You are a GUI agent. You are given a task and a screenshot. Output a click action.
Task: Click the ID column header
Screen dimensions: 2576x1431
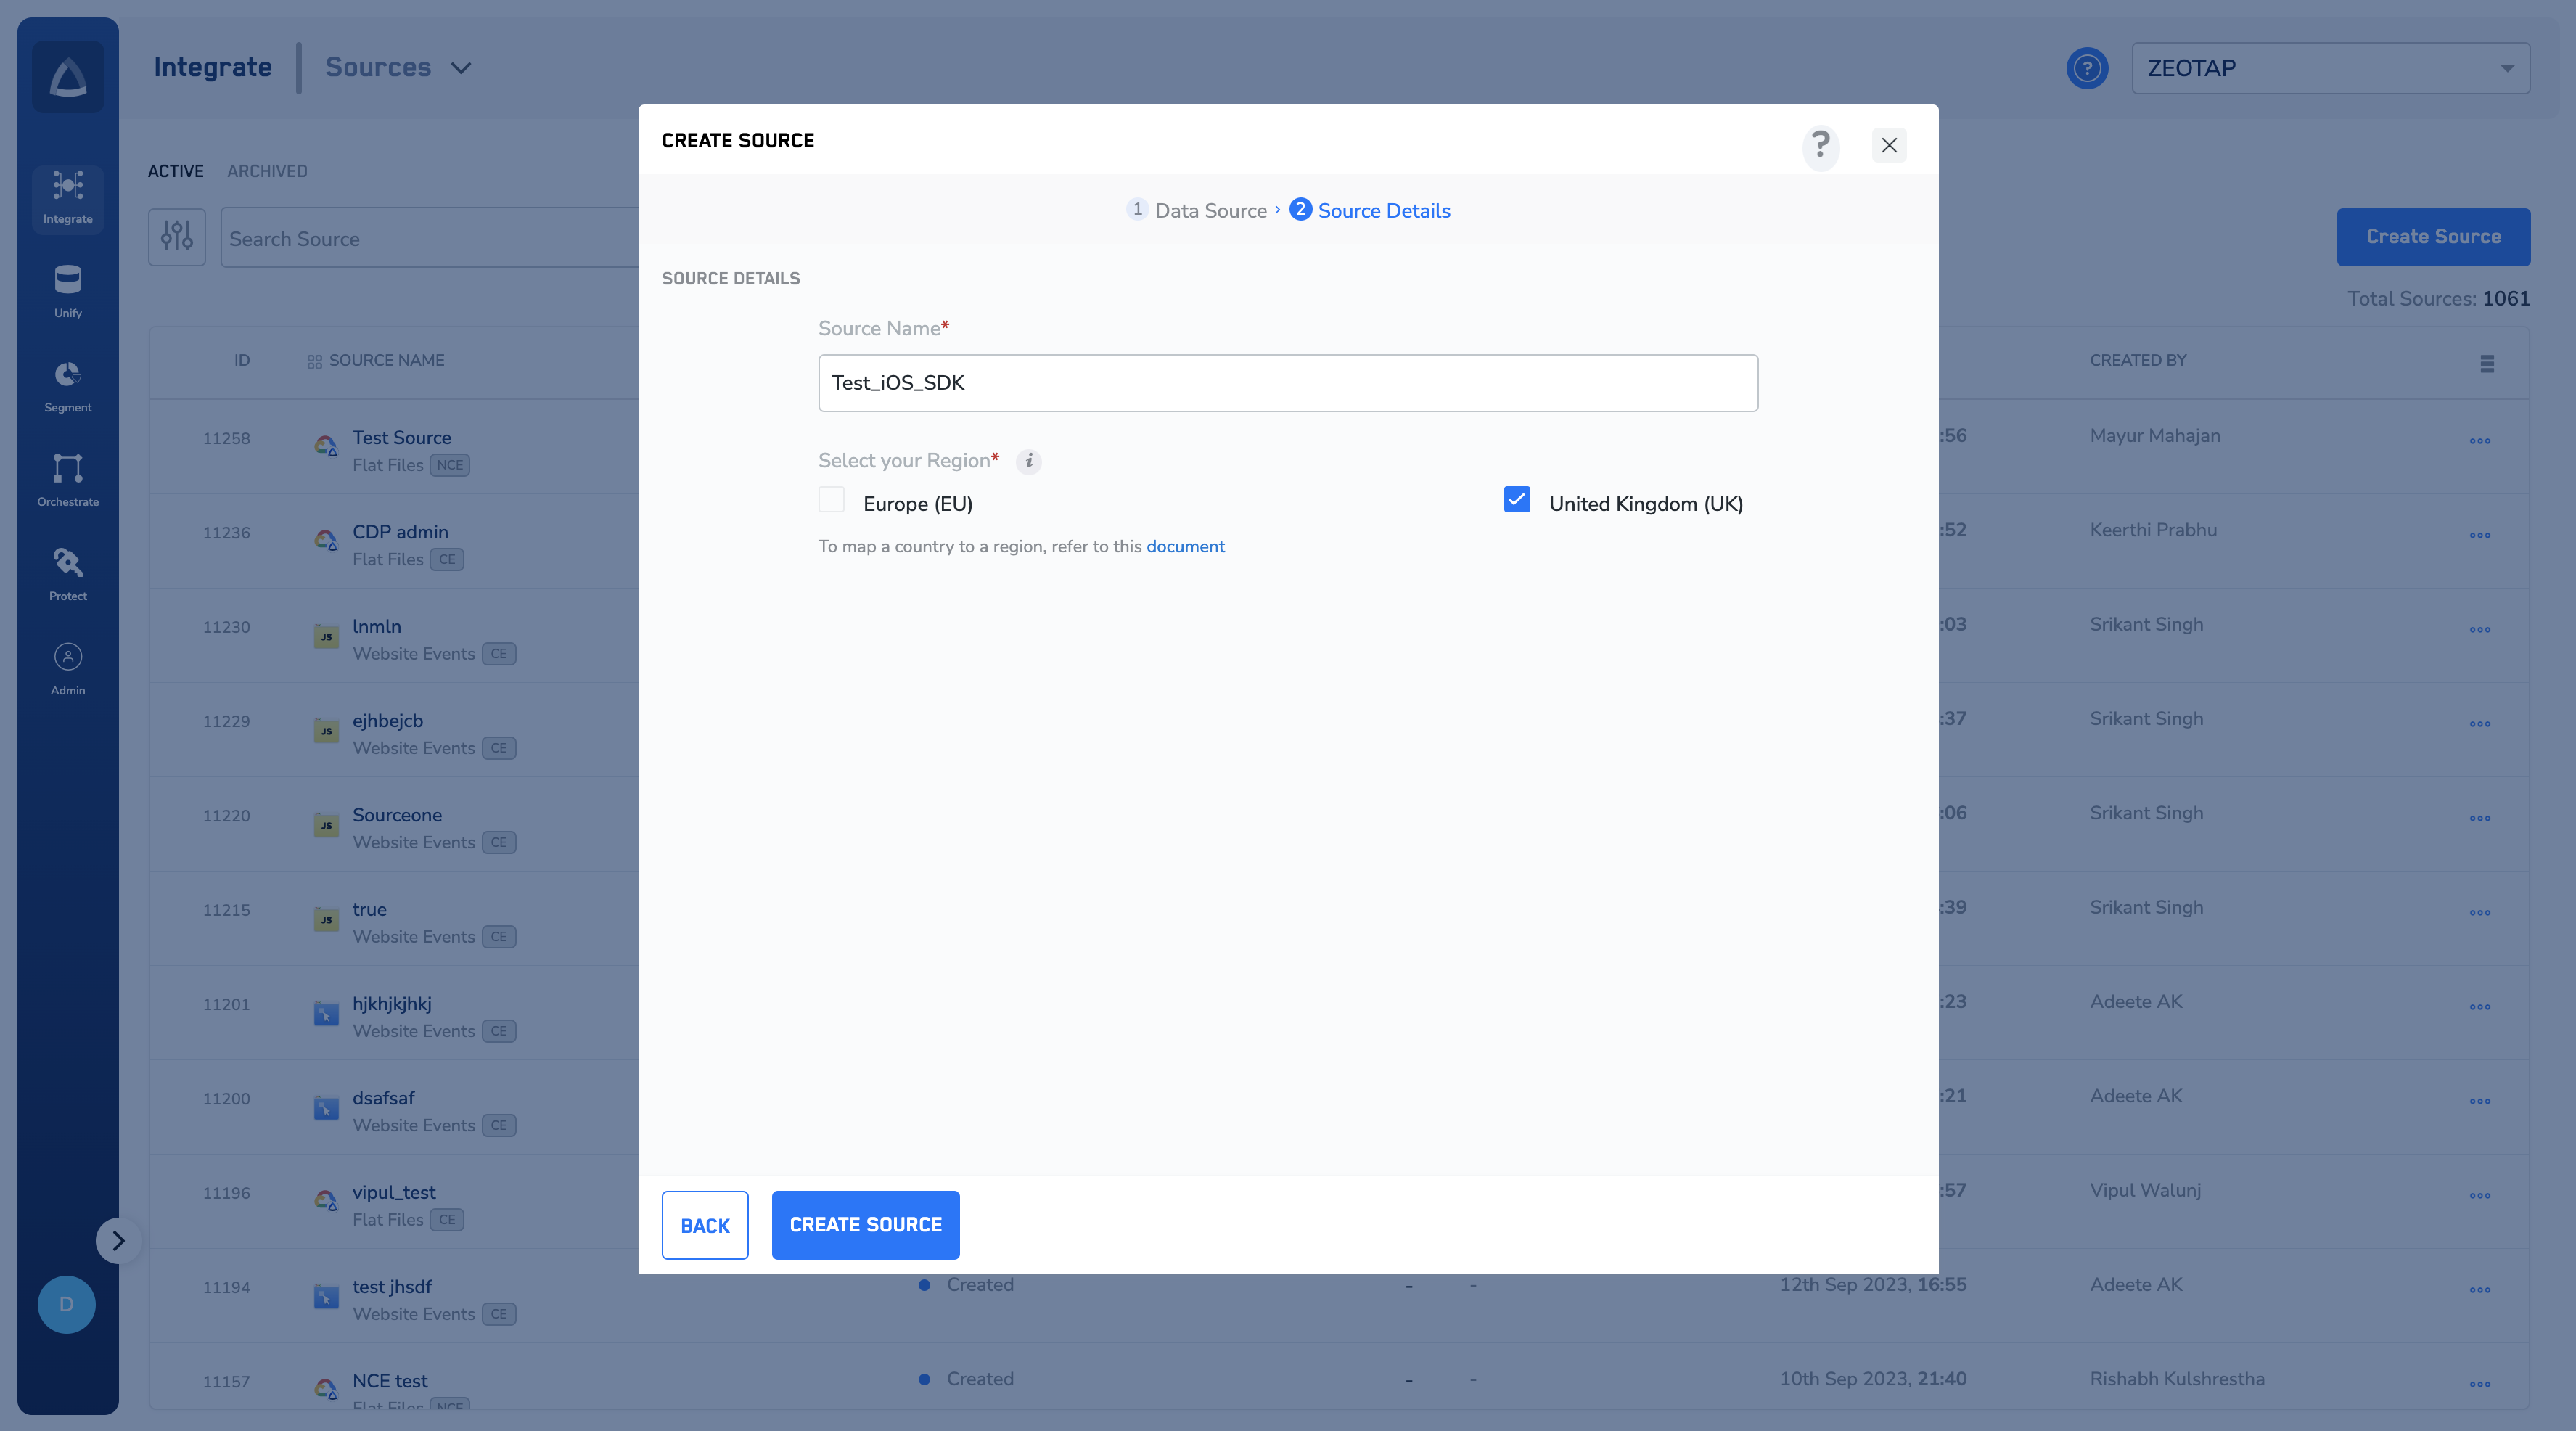click(242, 361)
